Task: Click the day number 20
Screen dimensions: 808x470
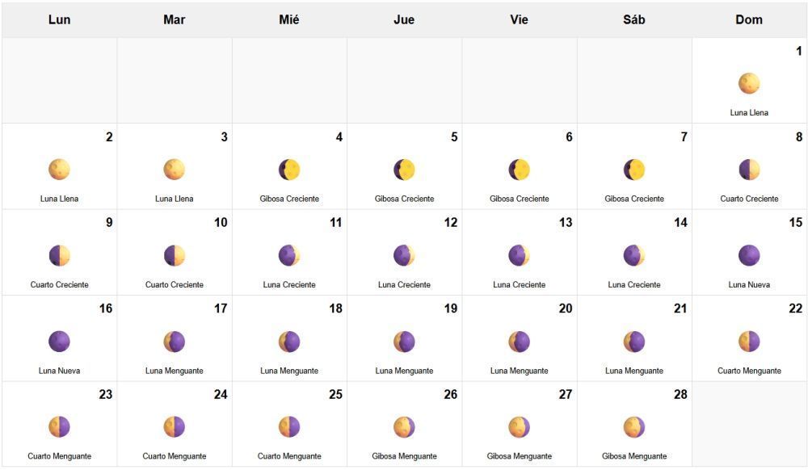Action: [566, 308]
